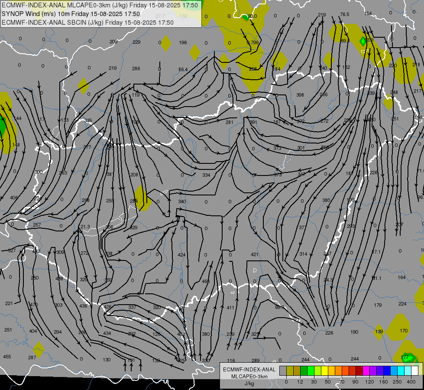Click the map value 455
The image size is (424, 390).
click(7, 357)
